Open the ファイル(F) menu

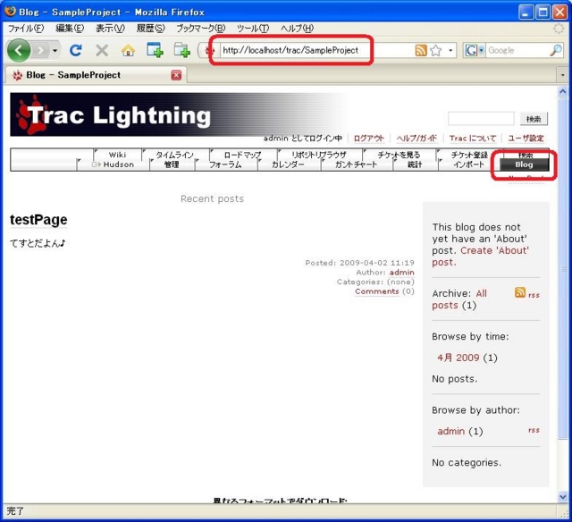click(26, 28)
